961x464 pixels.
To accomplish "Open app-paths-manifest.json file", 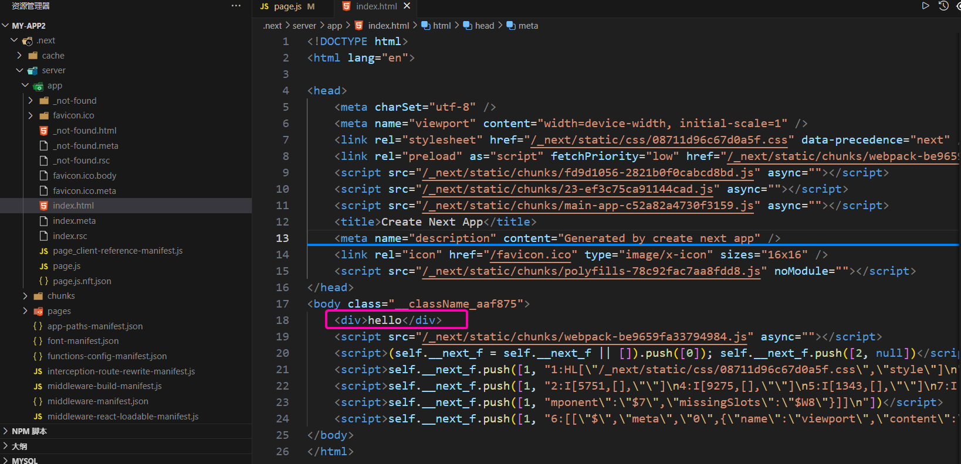I will click(x=94, y=326).
